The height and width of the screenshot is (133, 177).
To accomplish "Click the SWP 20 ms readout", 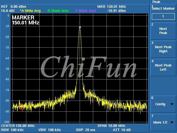I will coord(85,130).
